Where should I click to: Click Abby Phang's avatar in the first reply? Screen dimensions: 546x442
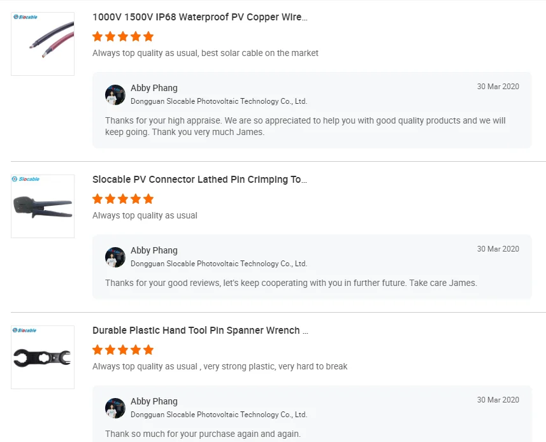pos(115,94)
